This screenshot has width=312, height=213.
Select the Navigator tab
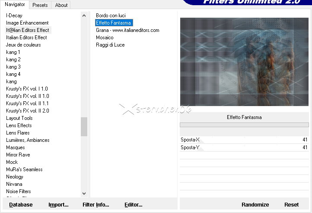pyautogui.click(x=15, y=4)
